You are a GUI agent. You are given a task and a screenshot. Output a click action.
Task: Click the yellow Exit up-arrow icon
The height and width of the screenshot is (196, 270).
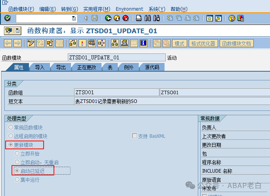pos(117,18)
